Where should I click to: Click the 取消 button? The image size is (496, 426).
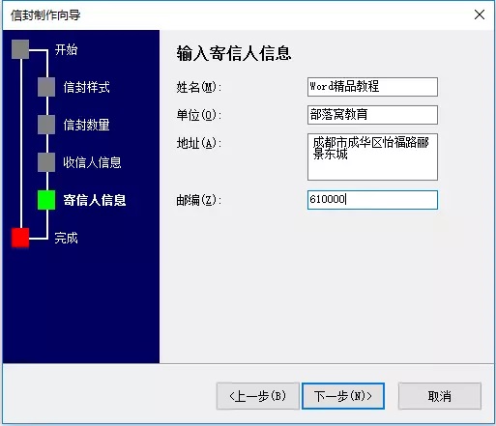(x=440, y=396)
